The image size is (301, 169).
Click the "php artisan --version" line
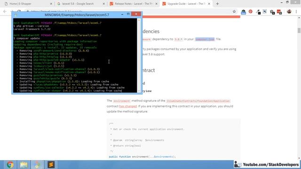(31, 26)
